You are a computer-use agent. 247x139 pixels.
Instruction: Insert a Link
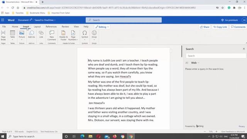coord(41,35)
